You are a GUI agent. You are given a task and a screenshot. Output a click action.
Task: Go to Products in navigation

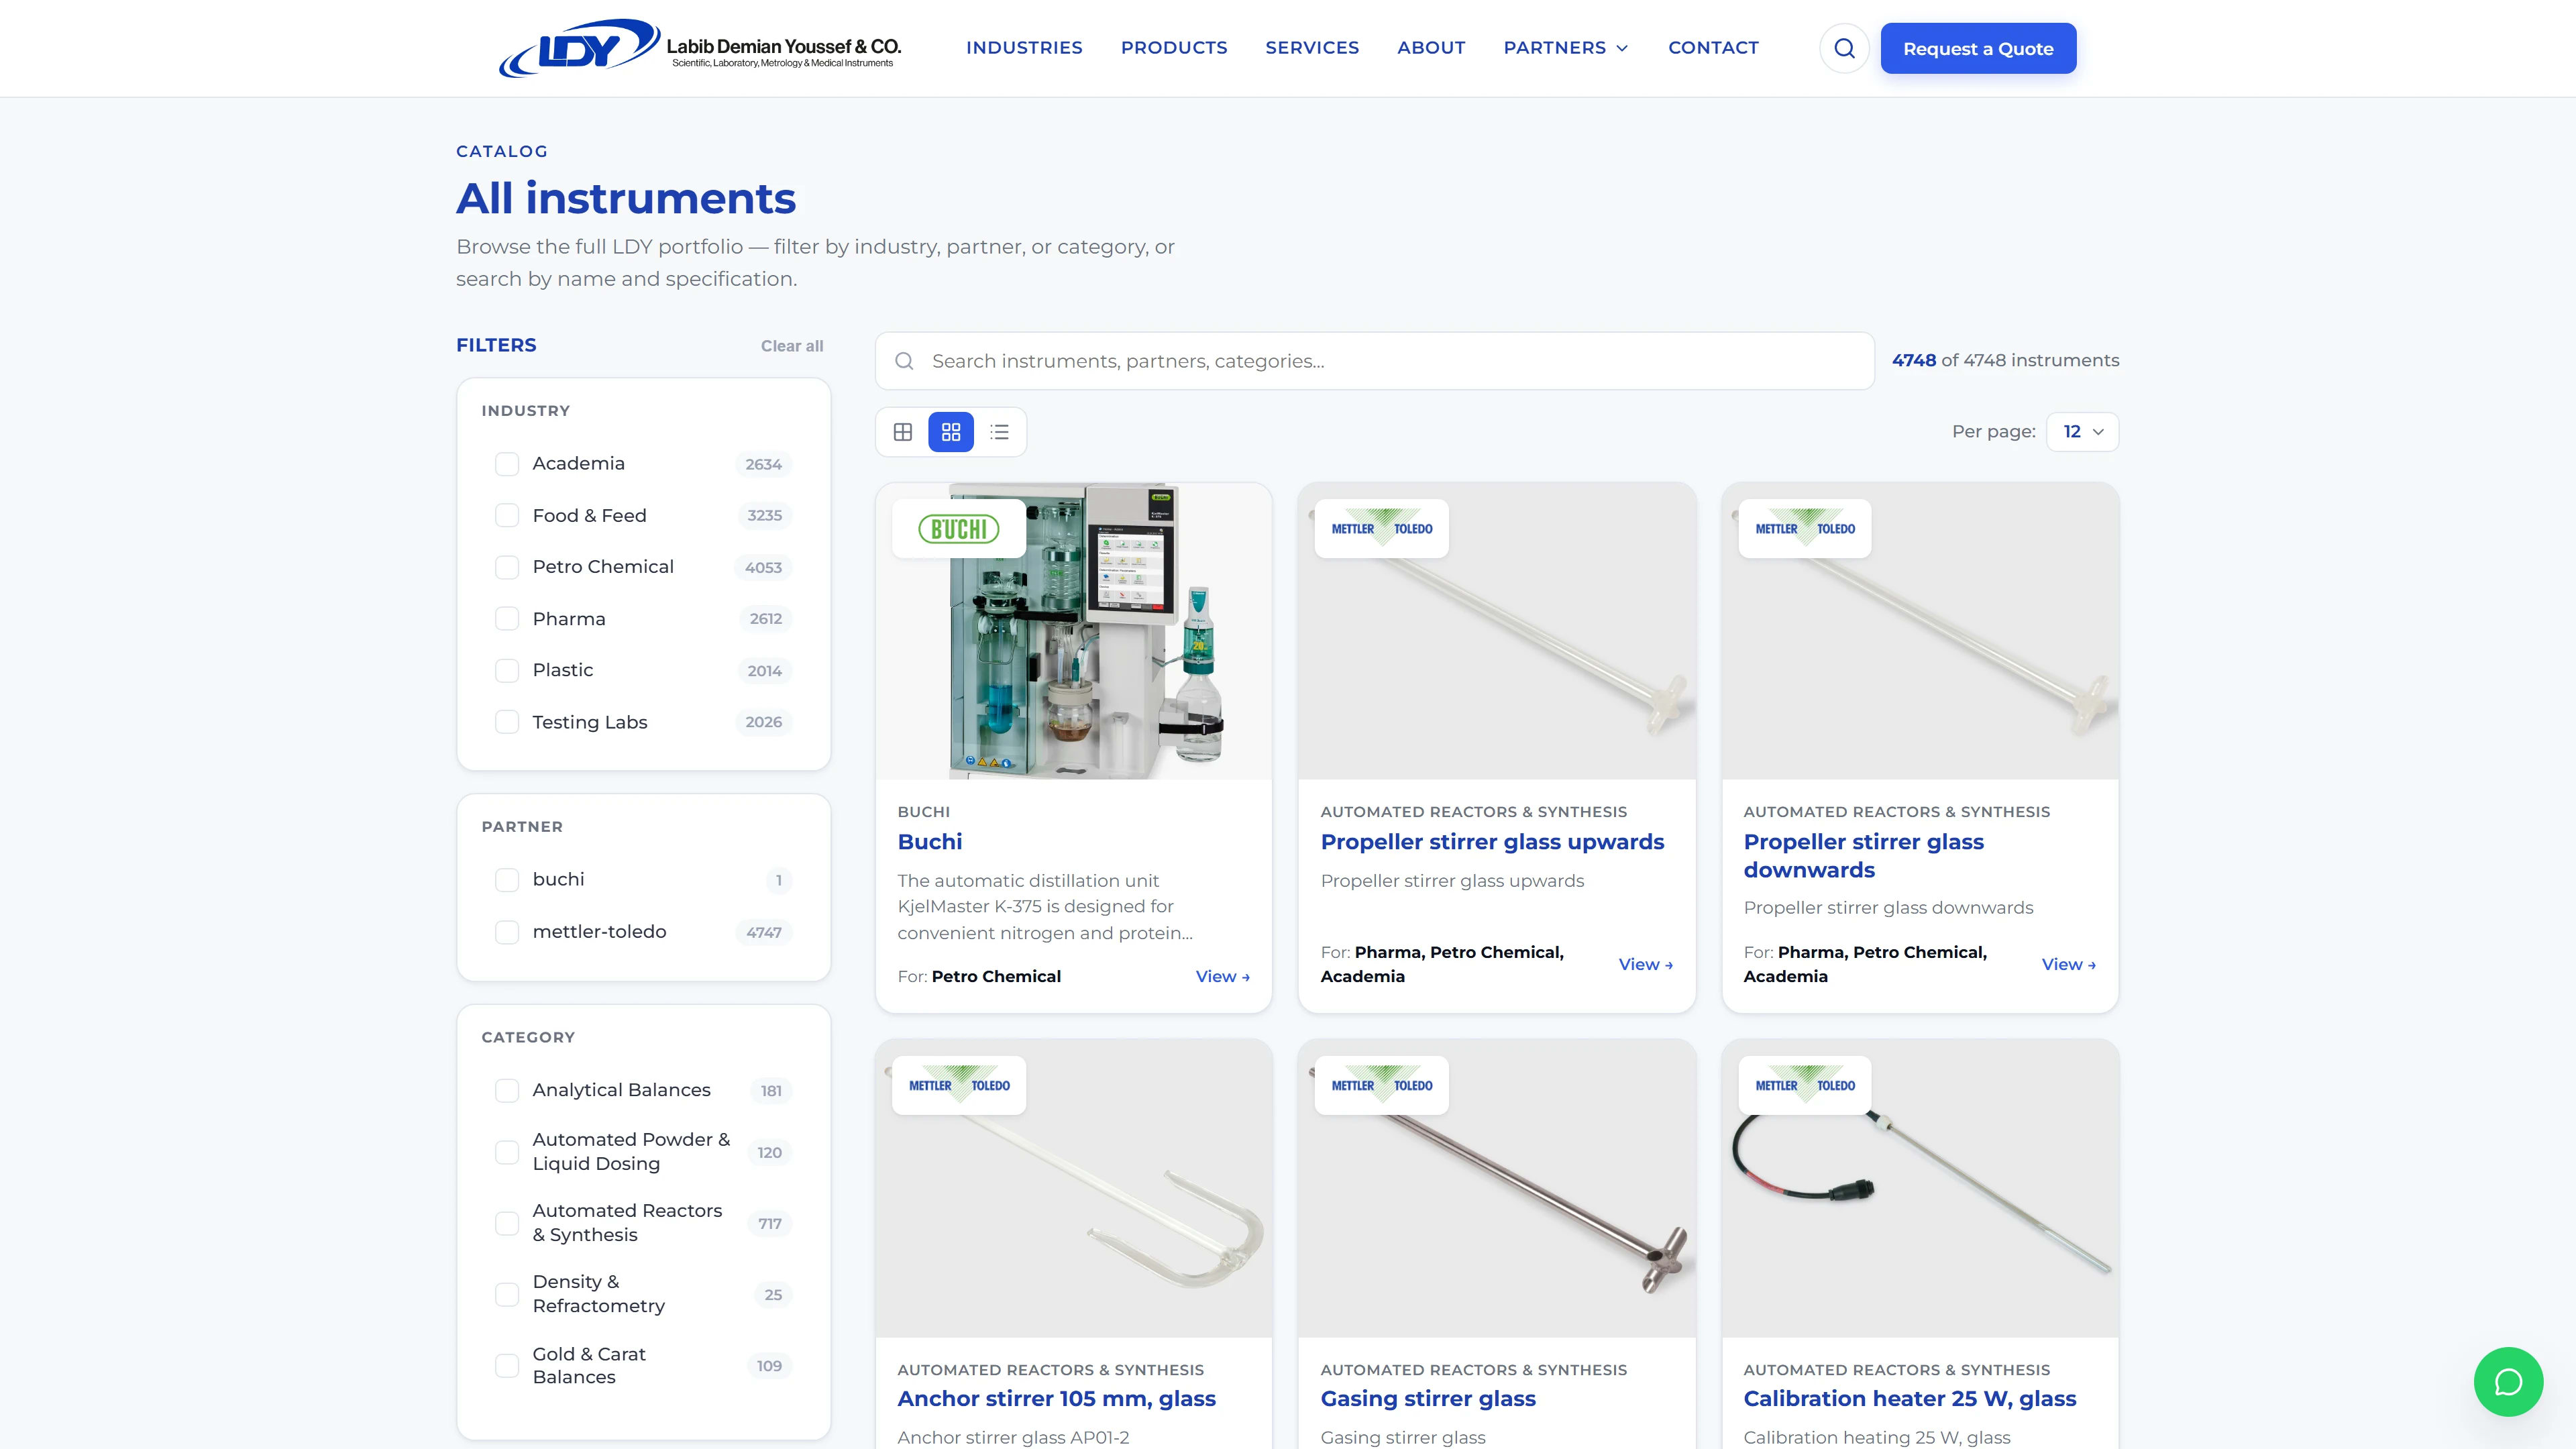point(1174,48)
